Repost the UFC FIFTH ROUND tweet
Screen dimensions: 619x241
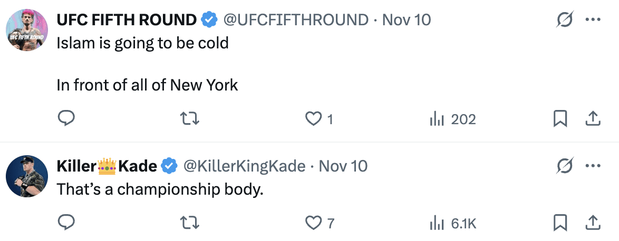pos(190,119)
